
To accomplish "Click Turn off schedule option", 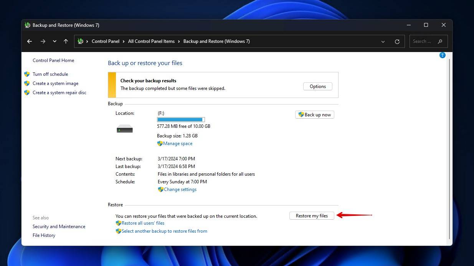I will click(x=50, y=74).
